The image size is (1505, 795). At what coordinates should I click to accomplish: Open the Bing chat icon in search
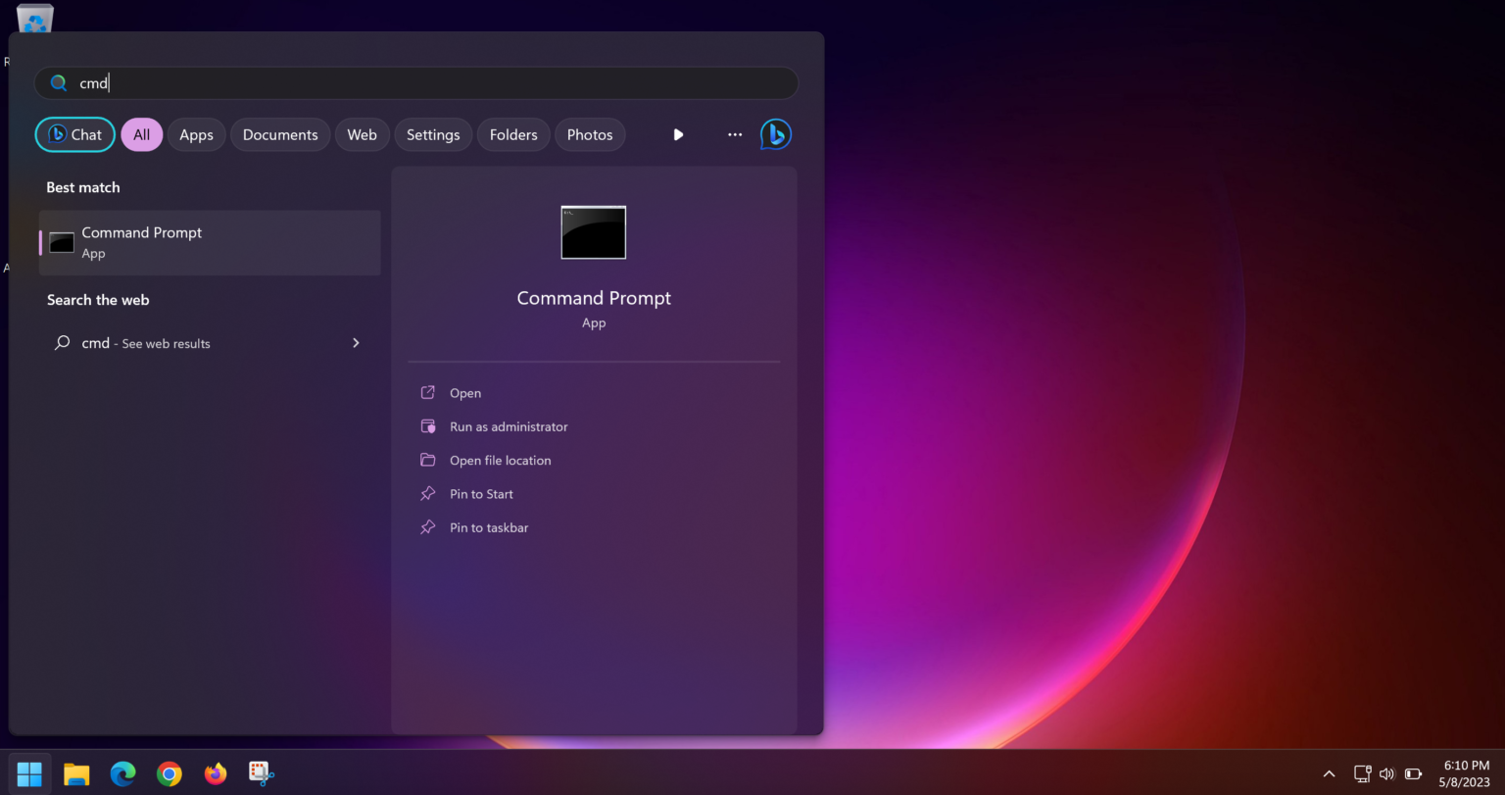775,134
